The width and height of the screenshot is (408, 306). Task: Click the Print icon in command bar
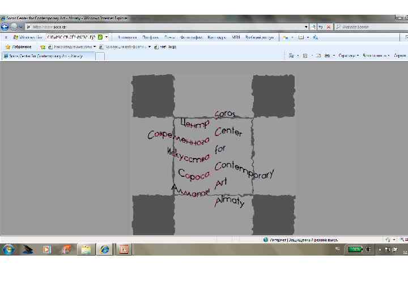tap(327, 56)
